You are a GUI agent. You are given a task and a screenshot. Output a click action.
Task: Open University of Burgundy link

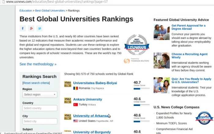point(92,132)
